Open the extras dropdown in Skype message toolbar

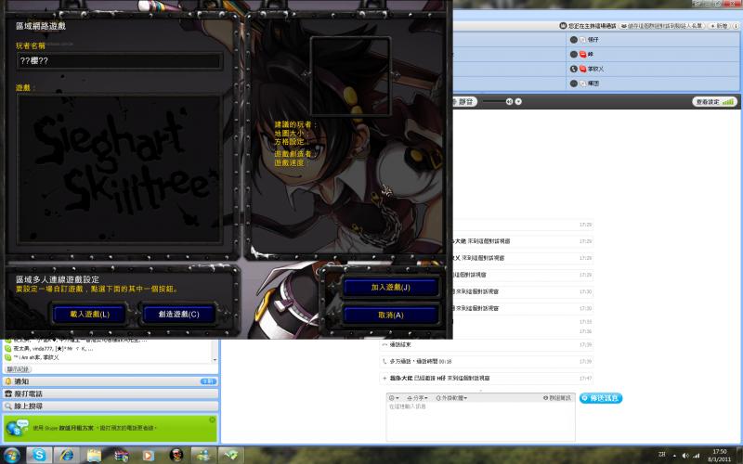[451, 398]
